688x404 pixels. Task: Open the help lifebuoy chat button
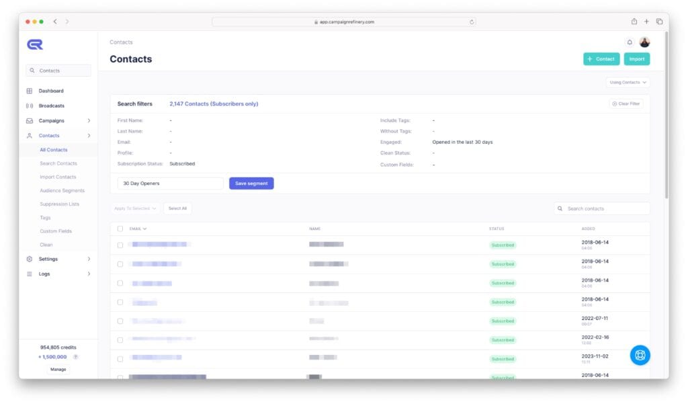tap(640, 355)
